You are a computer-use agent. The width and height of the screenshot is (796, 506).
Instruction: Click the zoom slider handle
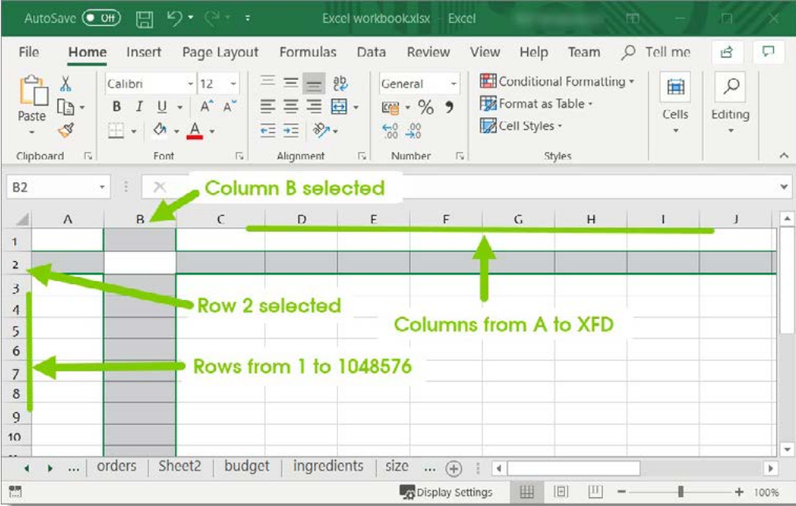tap(680, 492)
